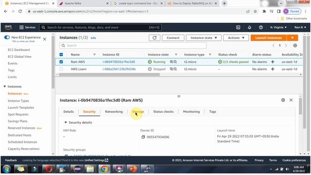311x175 pixels.
Task: Open the N. Virginia region dropdown
Action: coord(278,27)
